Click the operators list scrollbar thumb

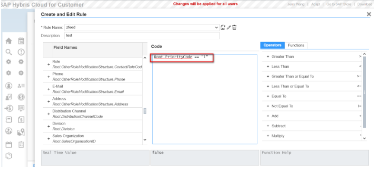point(364,92)
